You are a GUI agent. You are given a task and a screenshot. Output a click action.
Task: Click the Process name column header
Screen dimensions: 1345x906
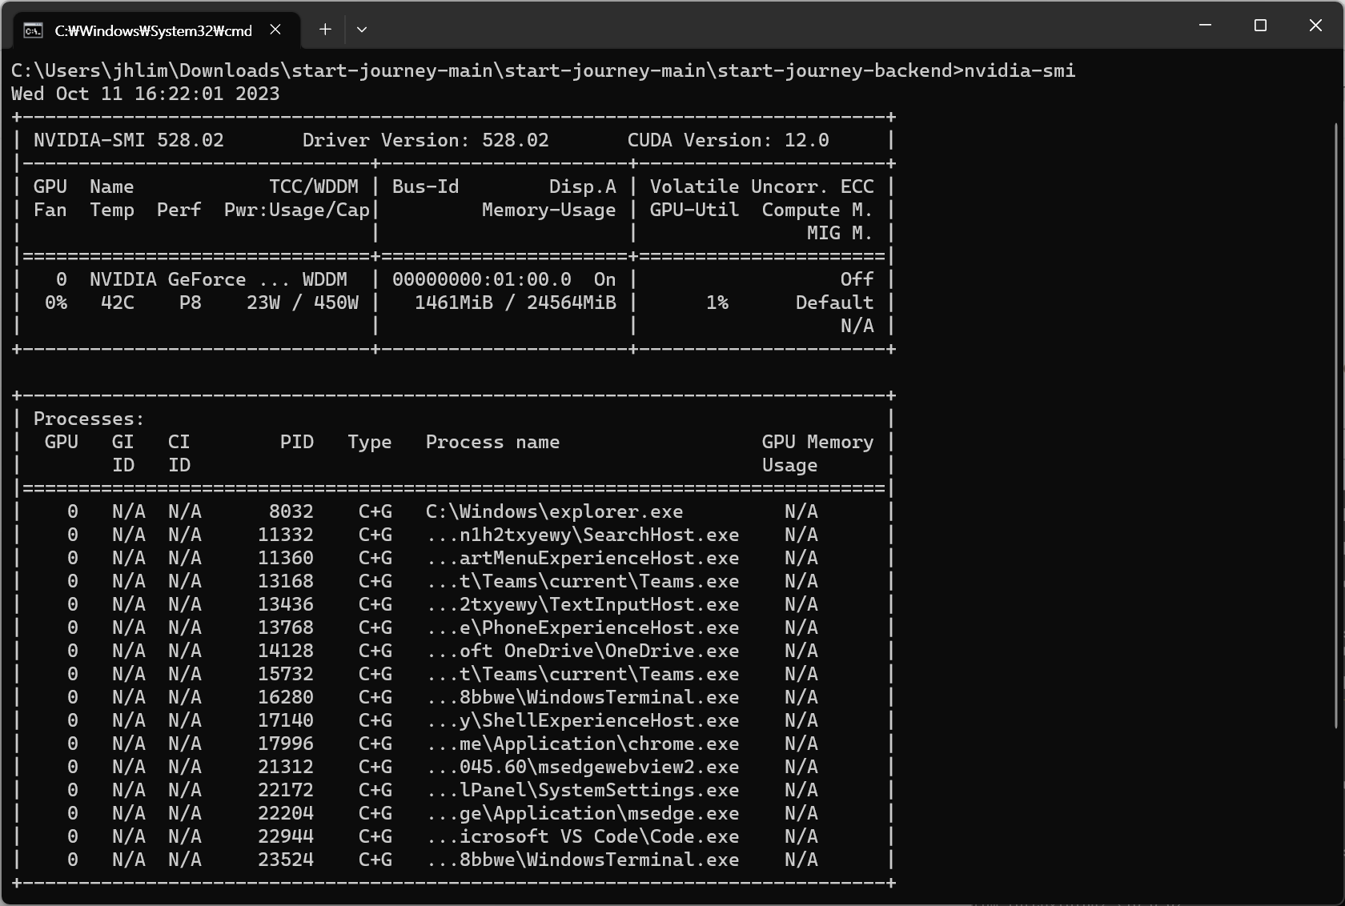[492, 442]
